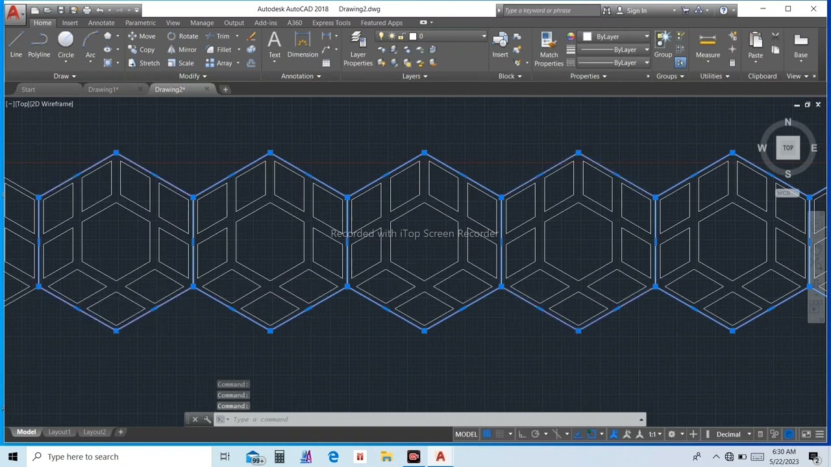Select the Text annotation tool
Image resolution: width=831 pixels, height=467 pixels.
(275, 45)
